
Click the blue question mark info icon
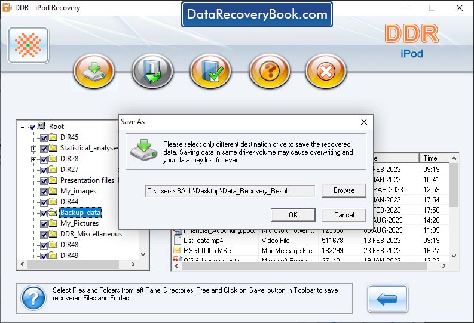[x=33, y=299]
